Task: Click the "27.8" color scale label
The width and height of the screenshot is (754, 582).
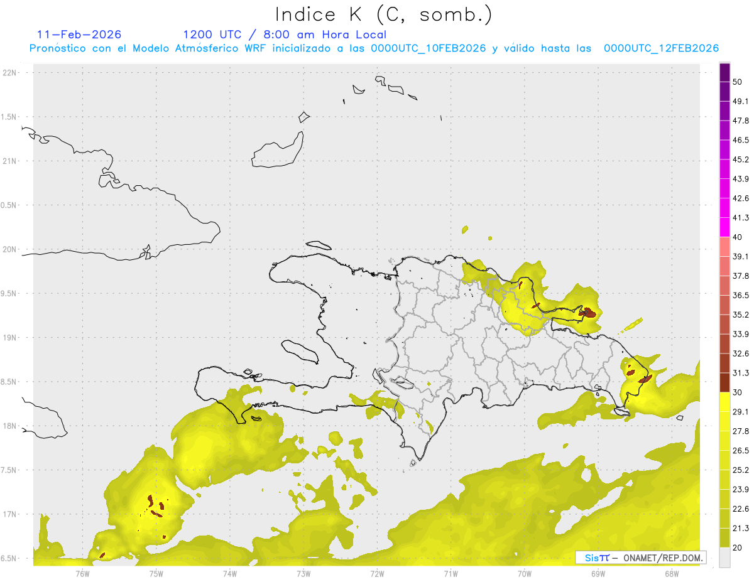Action: coord(741,431)
